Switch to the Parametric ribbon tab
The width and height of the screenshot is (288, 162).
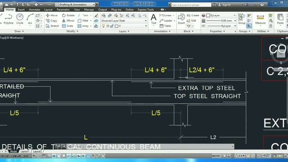(x=63, y=9)
